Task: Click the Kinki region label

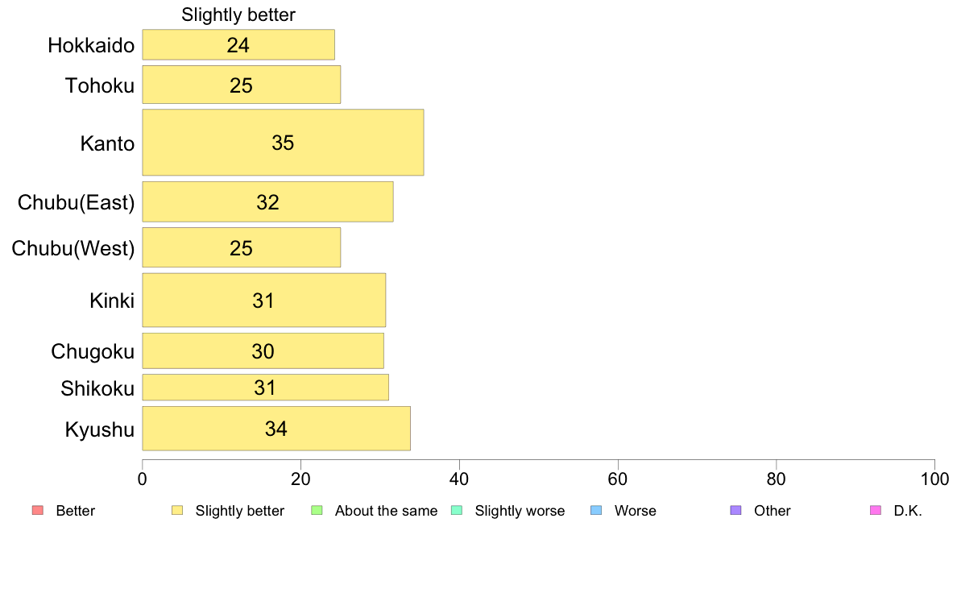Action: tap(112, 301)
